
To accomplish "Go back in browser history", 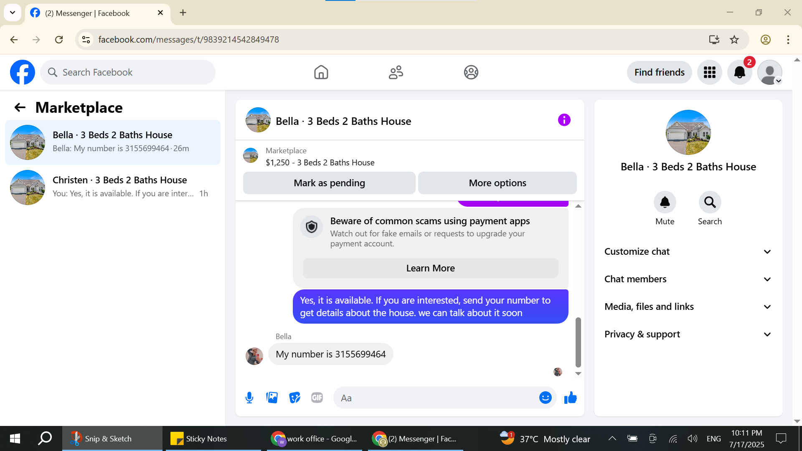I will (x=14, y=40).
